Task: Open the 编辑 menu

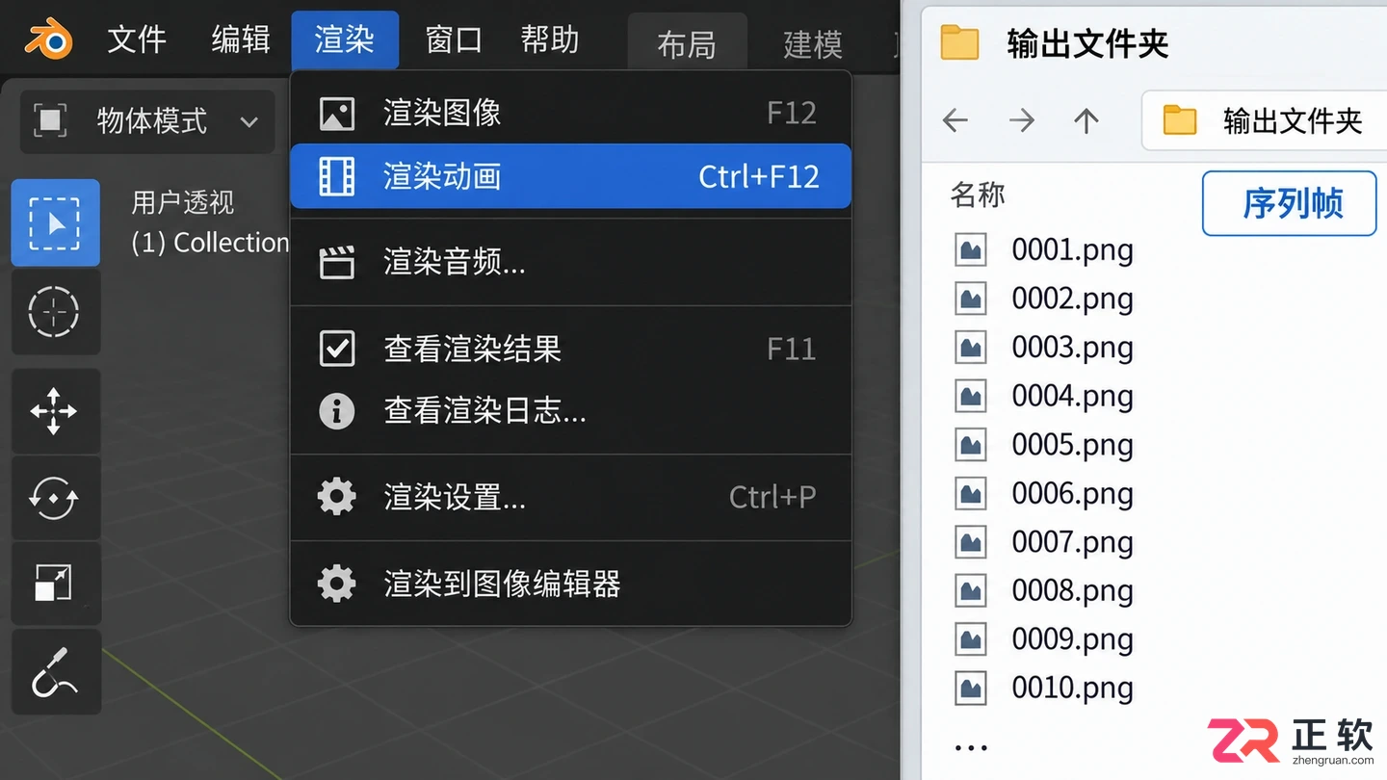Action: pos(241,39)
